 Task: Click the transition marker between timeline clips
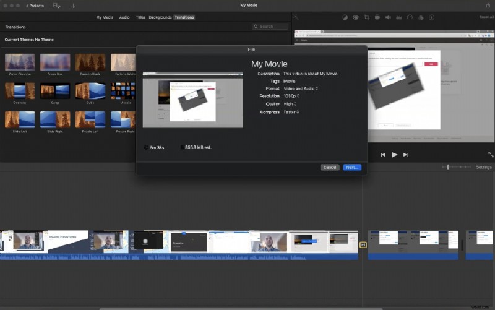pos(363,244)
